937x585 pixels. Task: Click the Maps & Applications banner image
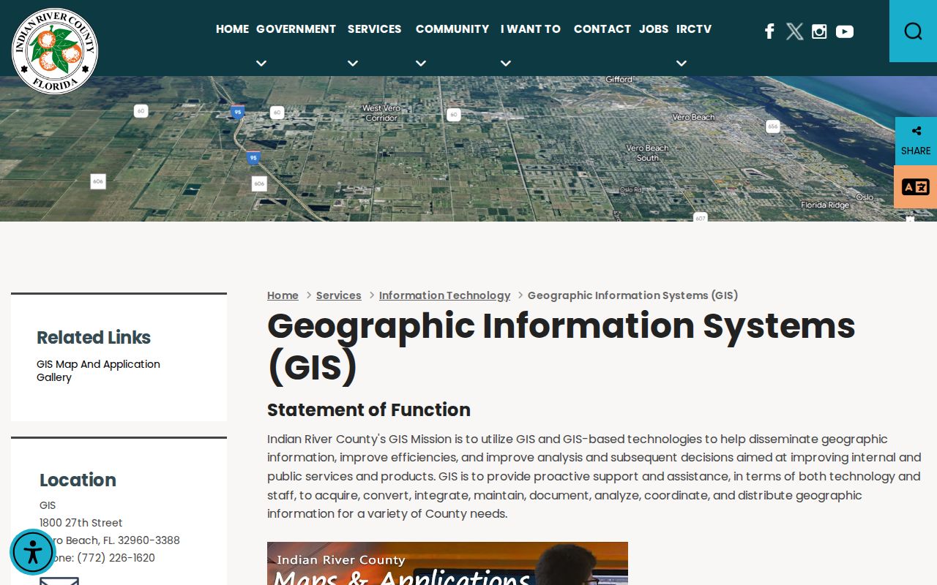point(447,563)
